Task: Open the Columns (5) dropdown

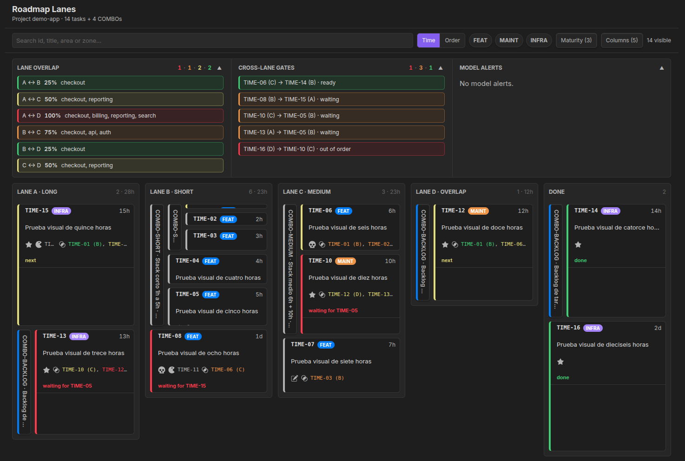Action: [x=622, y=40]
